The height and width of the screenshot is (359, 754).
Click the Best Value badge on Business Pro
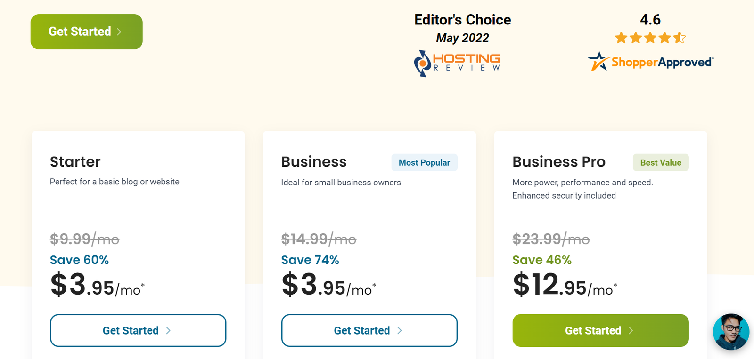tap(660, 162)
